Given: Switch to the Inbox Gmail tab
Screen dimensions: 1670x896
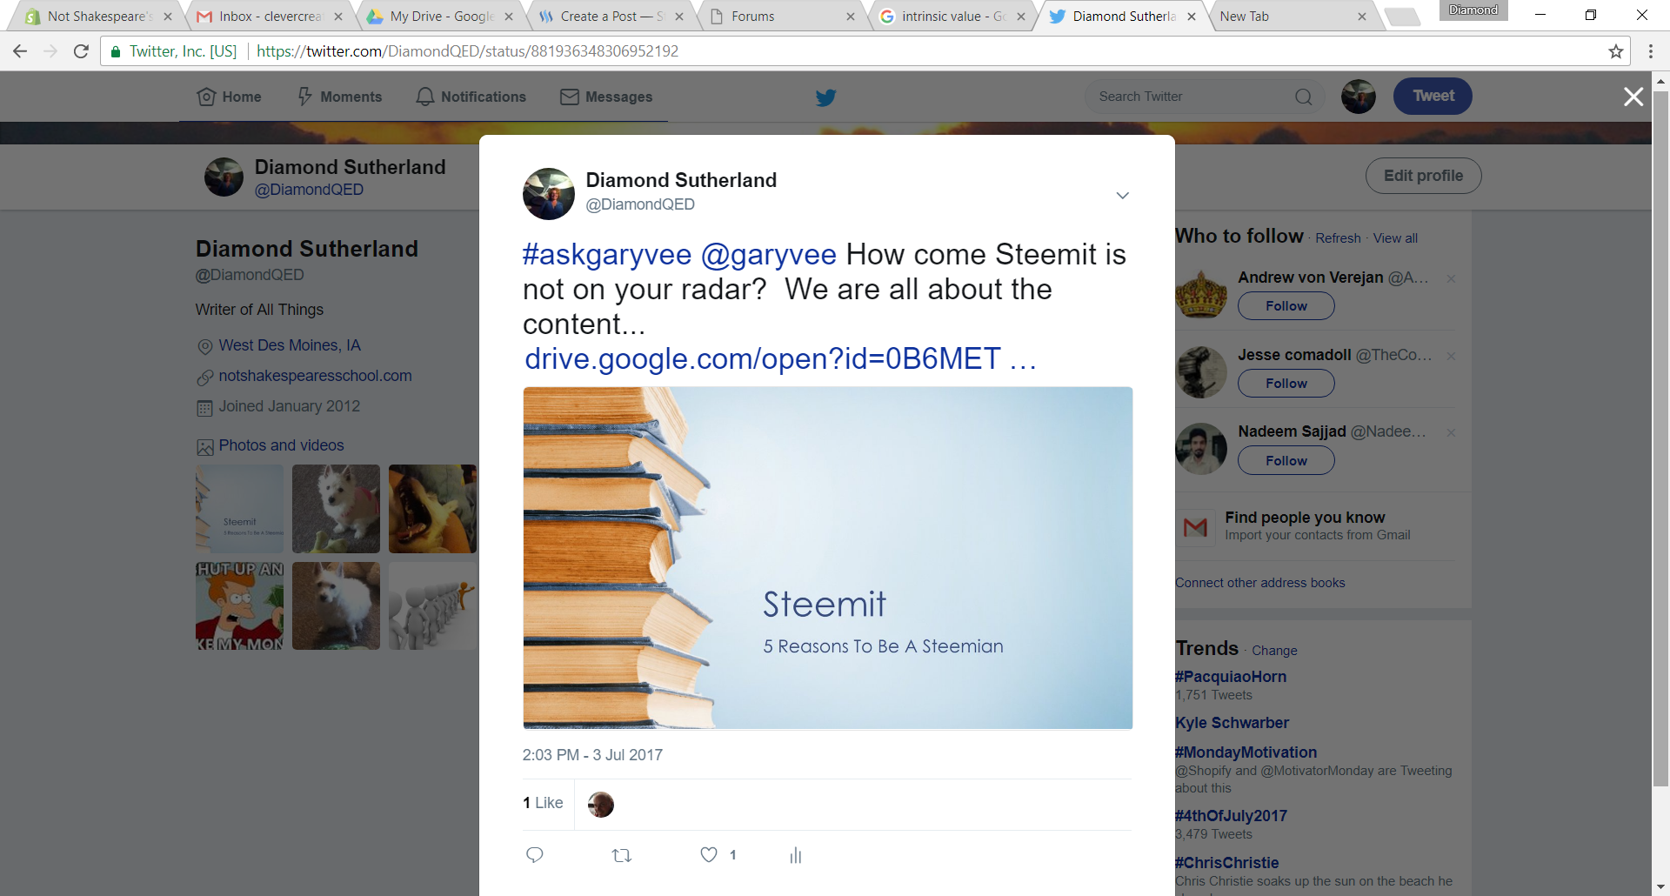Looking at the screenshot, I should [267, 17].
